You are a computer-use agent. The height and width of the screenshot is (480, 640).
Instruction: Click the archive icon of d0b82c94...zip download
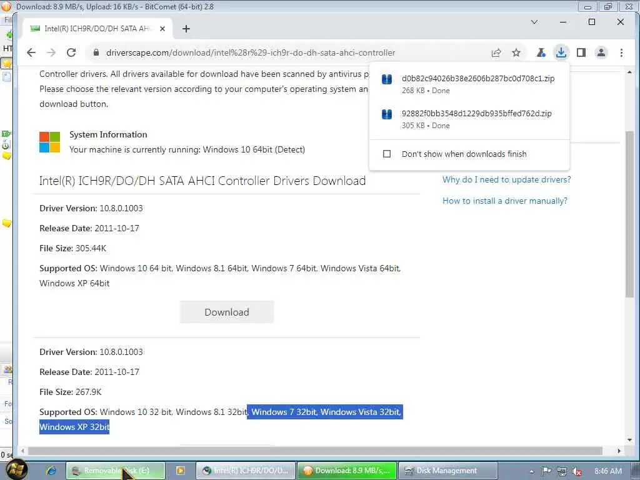click(386, 79)
